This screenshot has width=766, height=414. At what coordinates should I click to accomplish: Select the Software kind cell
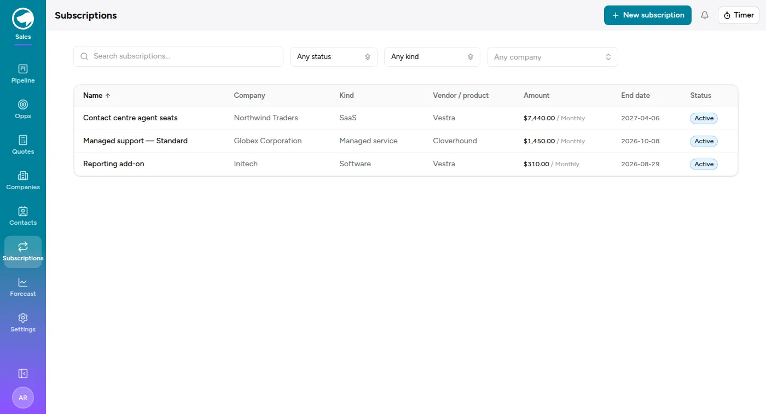tap(355, 164)
